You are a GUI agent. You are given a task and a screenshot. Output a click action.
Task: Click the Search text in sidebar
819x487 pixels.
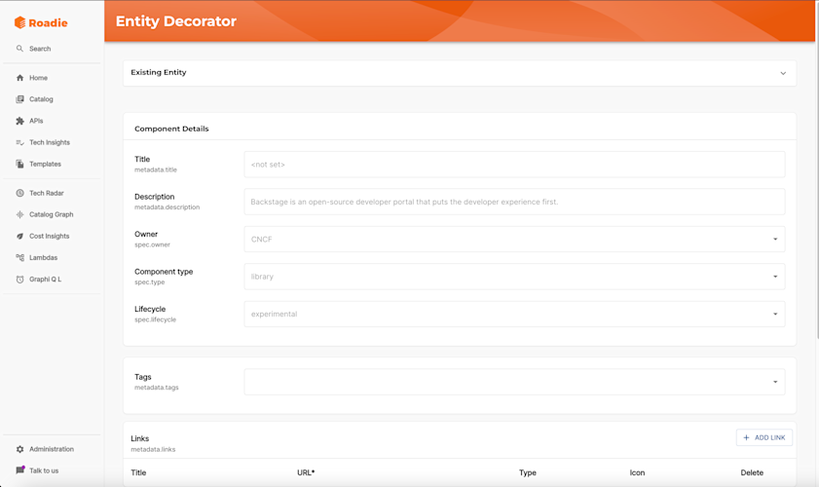click(x=40, y=49)
